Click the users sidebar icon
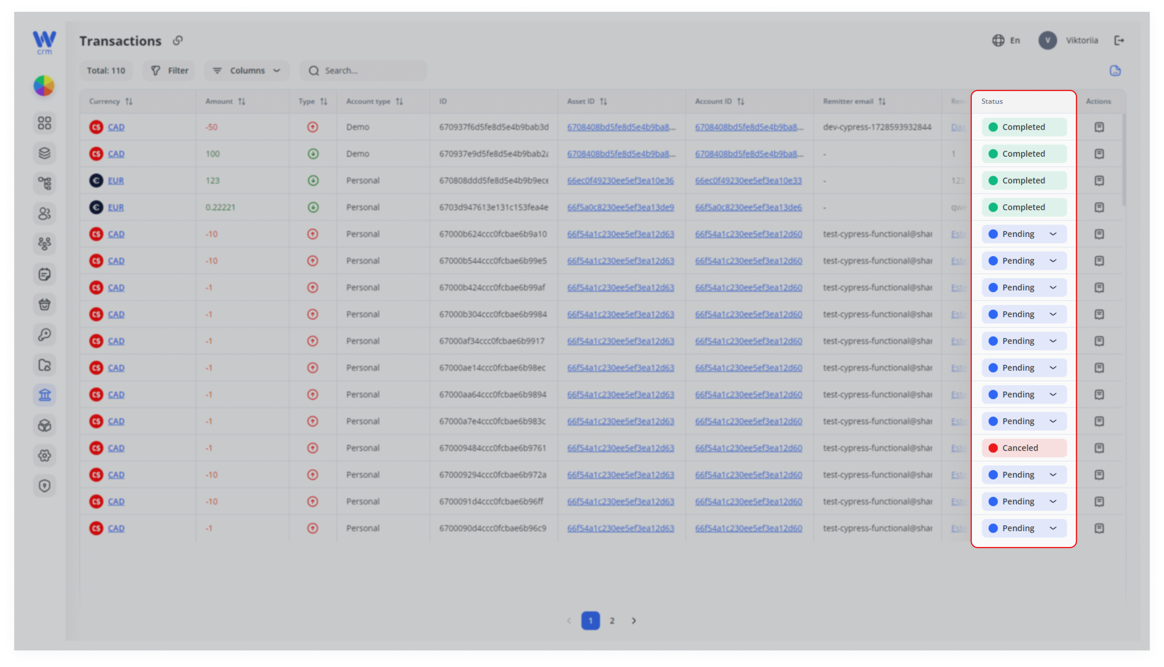Screen dimensions: 1164x667 pyautogui.click(x=44, y=213)
